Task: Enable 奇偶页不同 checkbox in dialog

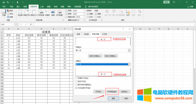Action: pos(76,78)
